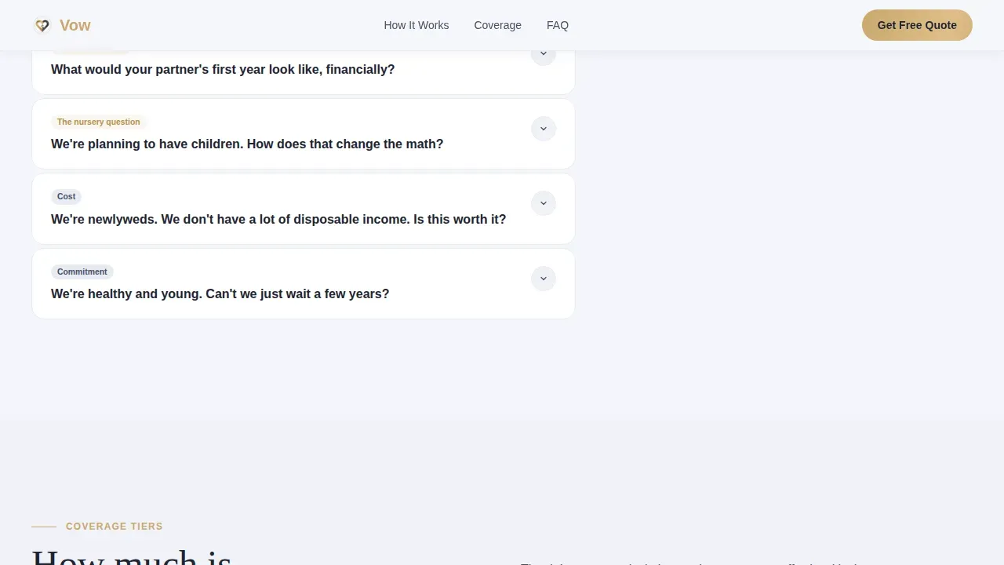1004x565 pixels.
Task: Expand the Cost question chevron
Action: [x=544, y=203]
